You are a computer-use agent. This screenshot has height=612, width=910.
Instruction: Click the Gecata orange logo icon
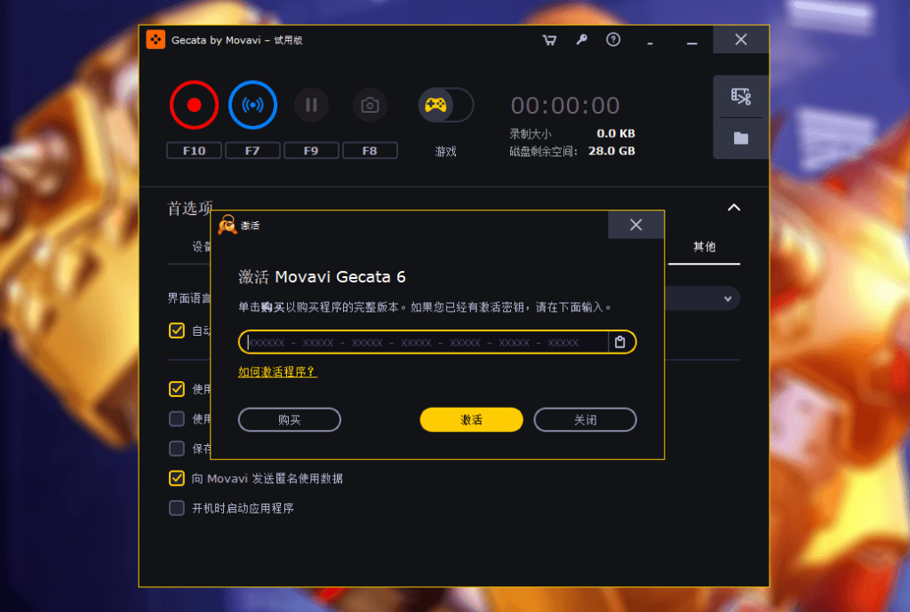point(156,39)
